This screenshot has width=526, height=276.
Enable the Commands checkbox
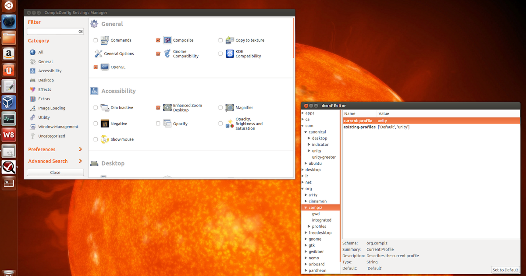tap(96, 40)
